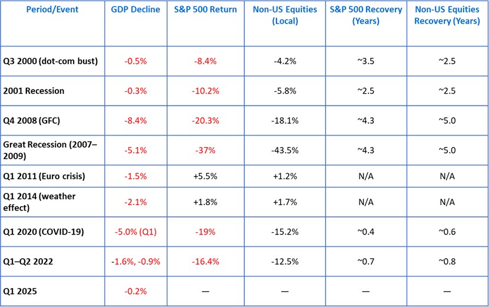Click the S&P 500 Recovery (Years) header

coord(366,15)
